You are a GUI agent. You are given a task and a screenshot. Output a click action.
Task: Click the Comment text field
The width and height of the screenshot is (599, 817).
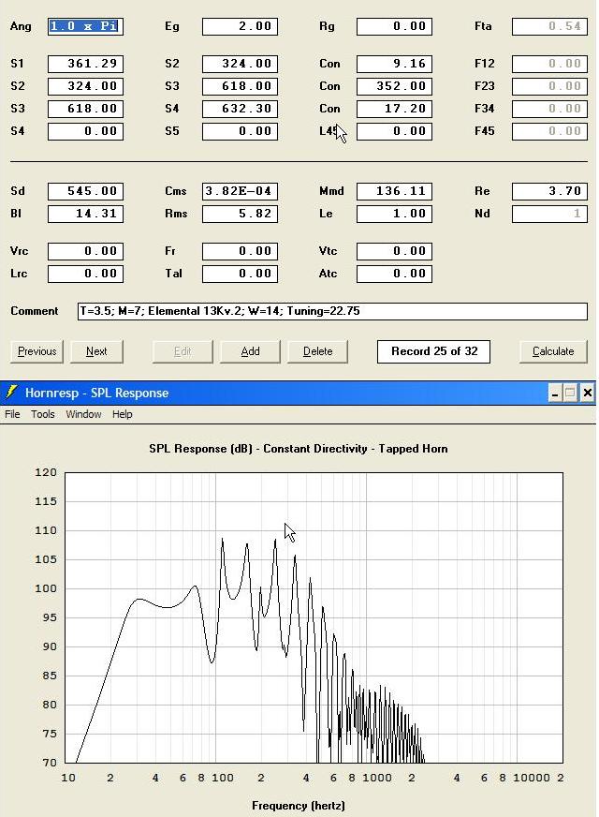point(332,312)
